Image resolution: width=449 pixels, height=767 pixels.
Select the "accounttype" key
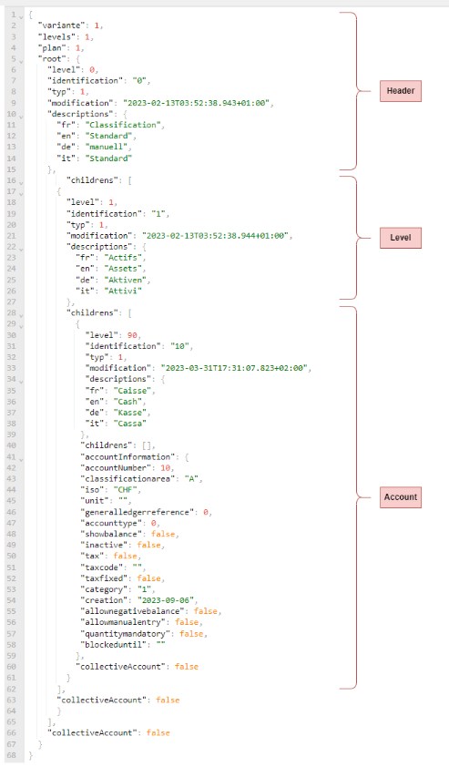(111, 523)
